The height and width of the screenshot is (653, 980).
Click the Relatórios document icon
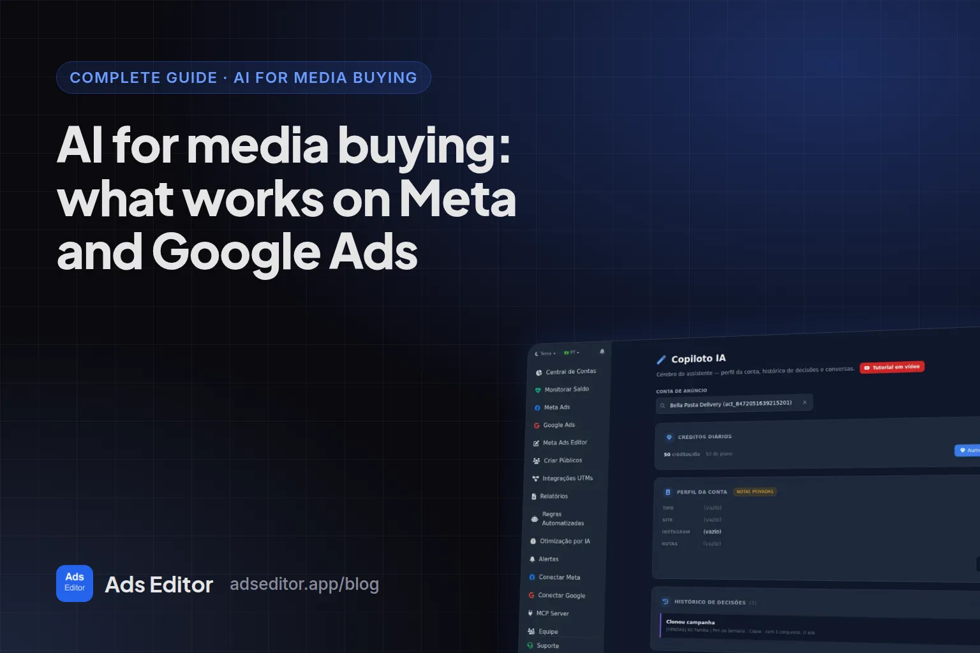534,496
